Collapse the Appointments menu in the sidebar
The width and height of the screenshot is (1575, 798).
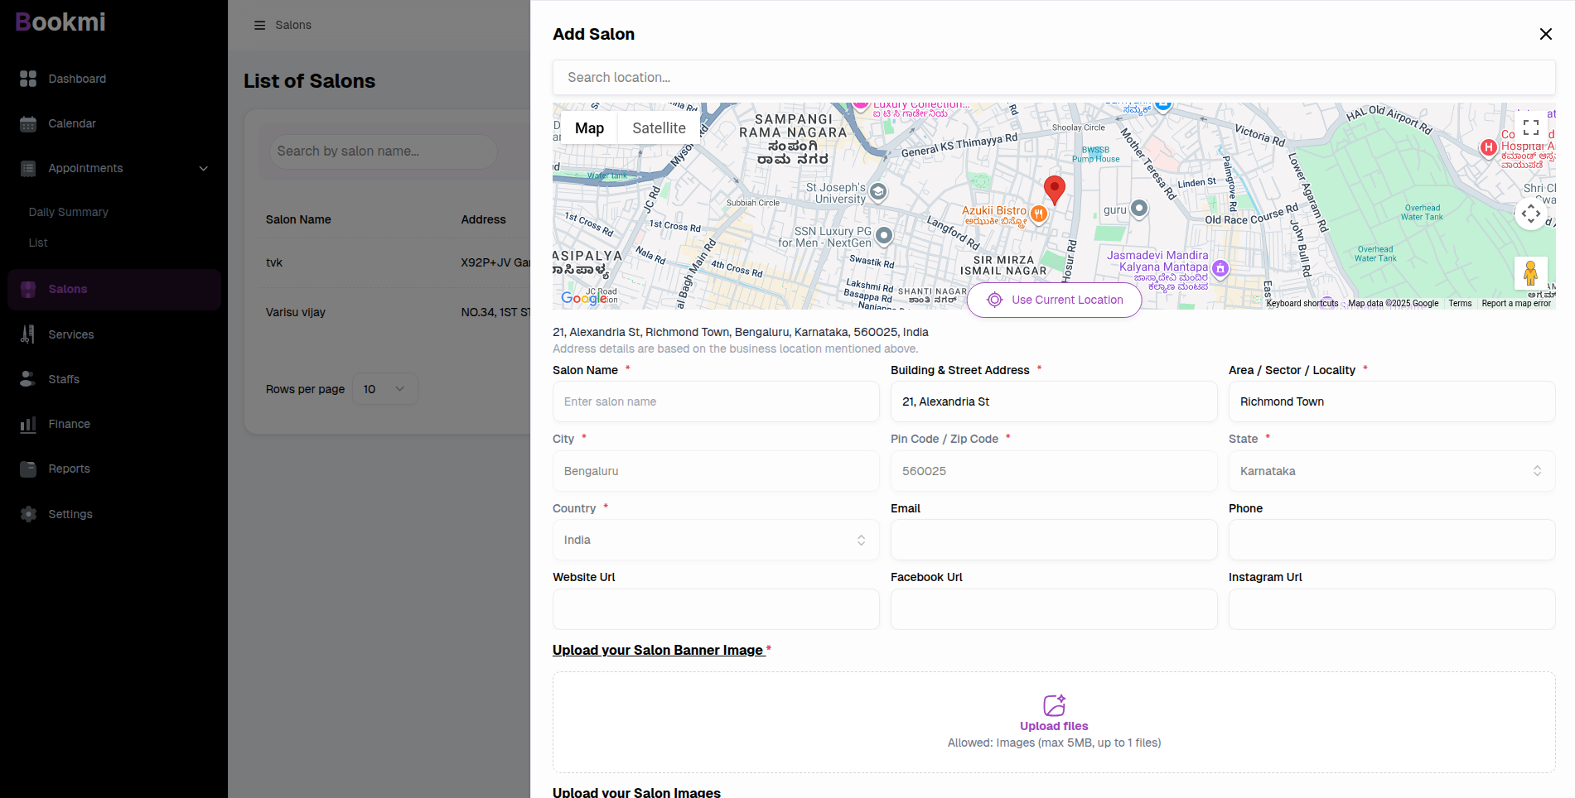point(204,168)
